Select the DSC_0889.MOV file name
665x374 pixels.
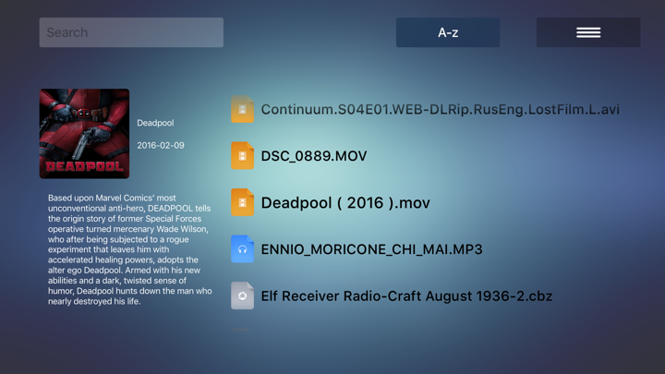click(314, 156)
